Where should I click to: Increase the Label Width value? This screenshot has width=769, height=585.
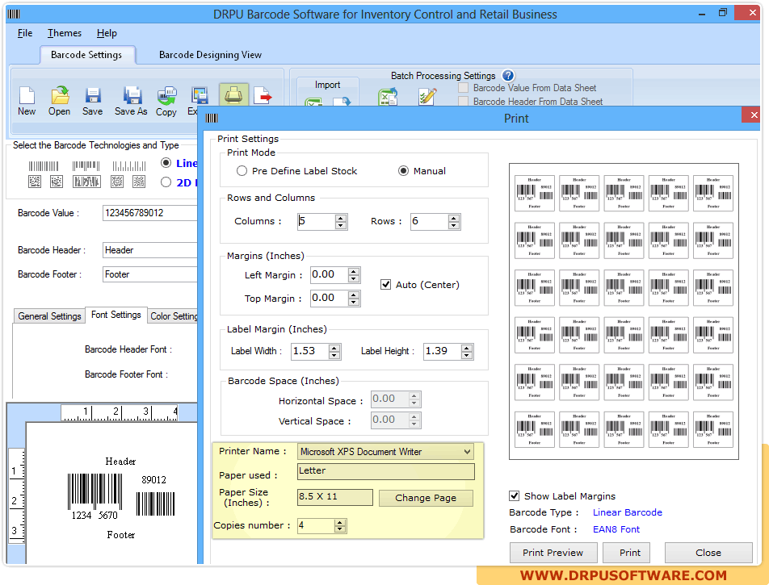334,348
